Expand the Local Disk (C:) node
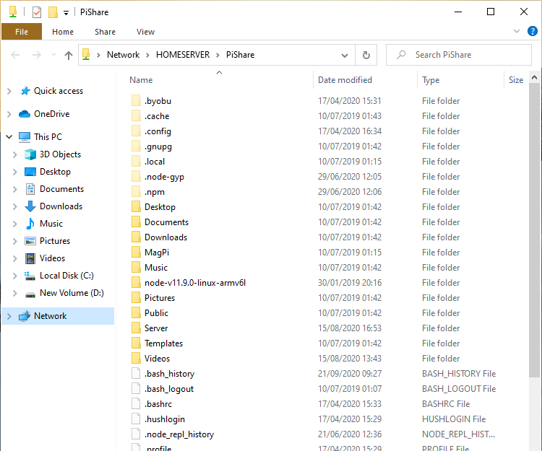 click(x=15, y=276)
